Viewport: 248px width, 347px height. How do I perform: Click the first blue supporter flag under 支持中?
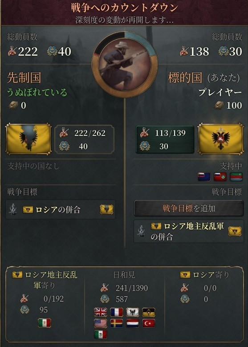coord(204,177)
